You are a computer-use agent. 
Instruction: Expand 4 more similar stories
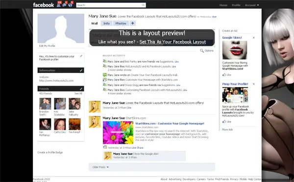[x=120, y=93]
